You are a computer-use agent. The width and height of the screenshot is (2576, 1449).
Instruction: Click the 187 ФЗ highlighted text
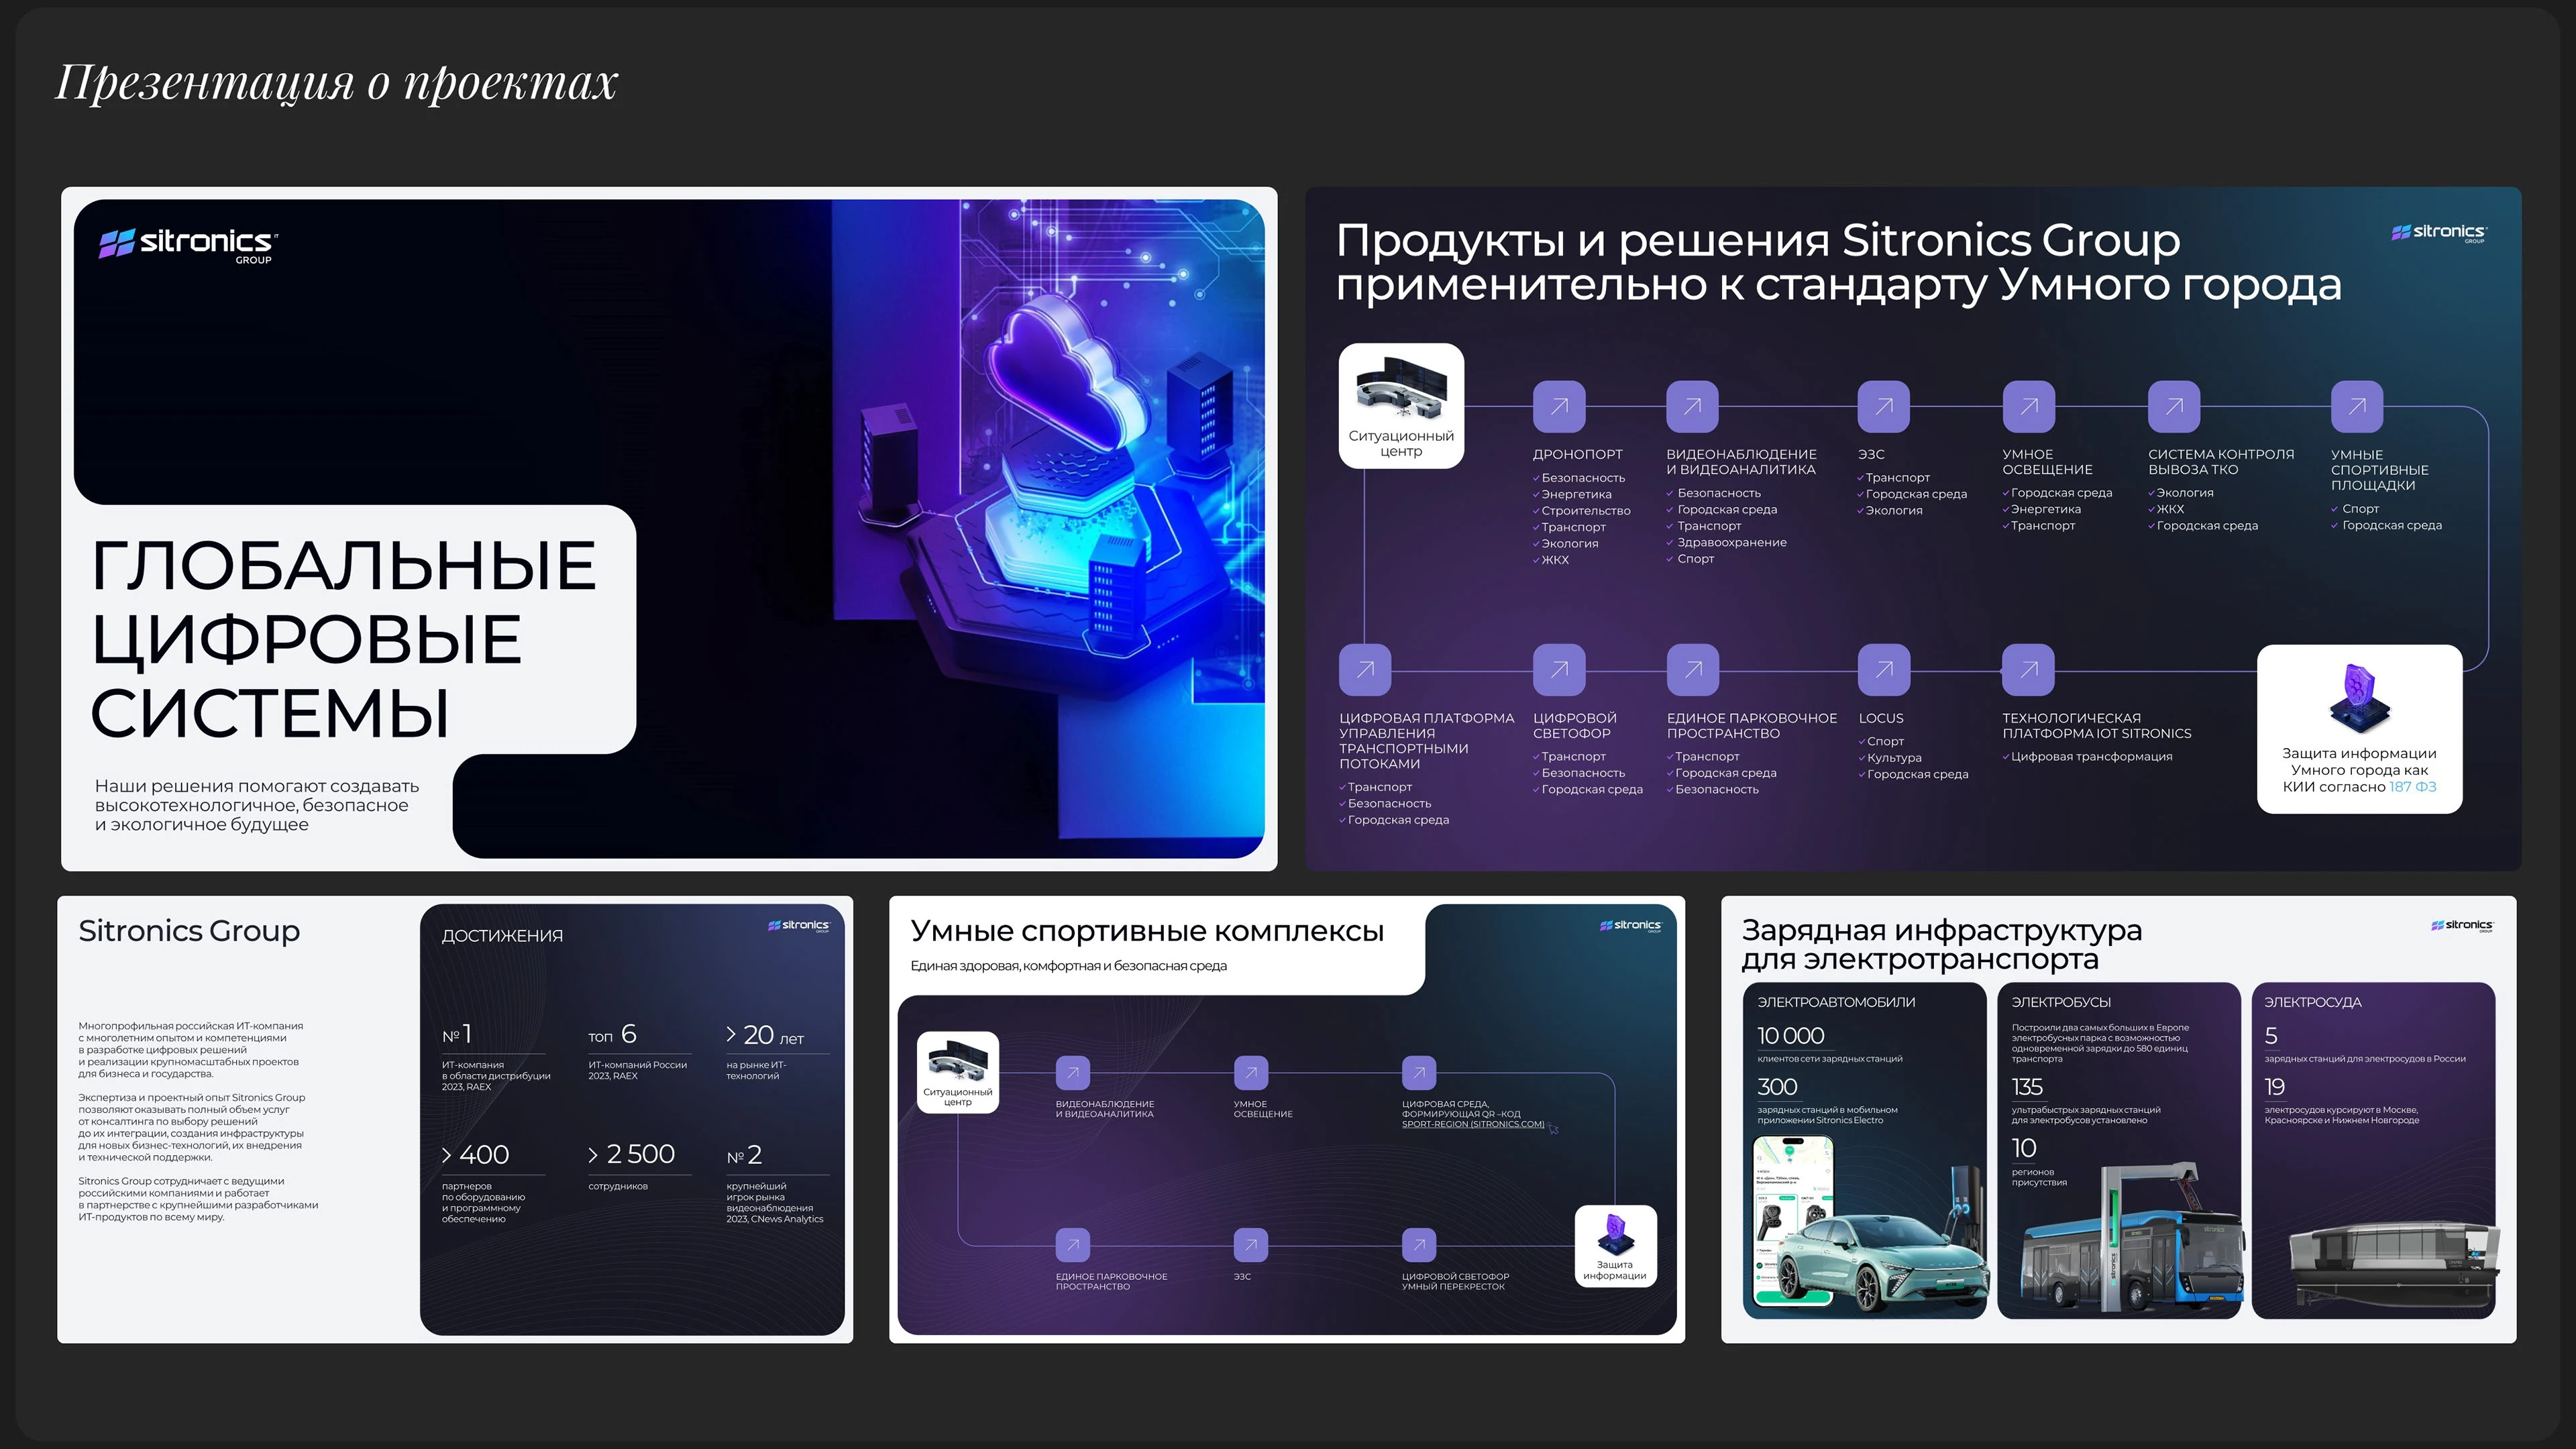2412,787
